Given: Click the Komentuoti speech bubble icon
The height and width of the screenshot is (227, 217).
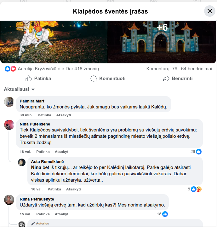Looking at the screenshot, I should [94, 79].
